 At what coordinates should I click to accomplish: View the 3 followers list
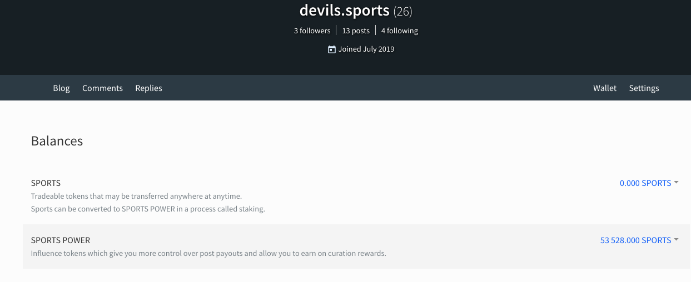[312, 31]
